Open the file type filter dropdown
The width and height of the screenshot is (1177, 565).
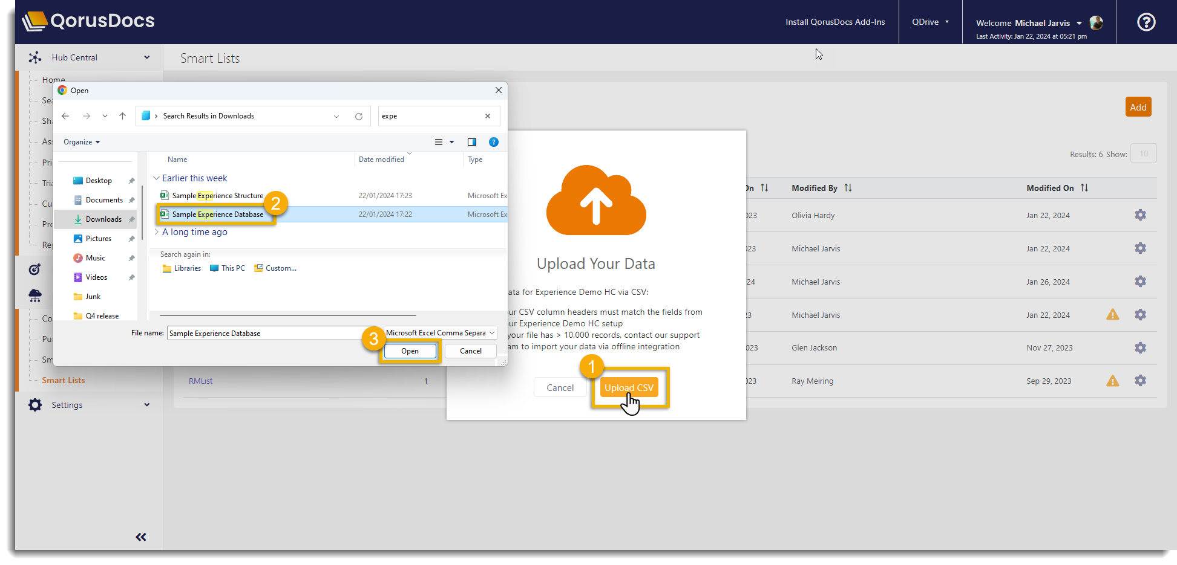(441, 333)
